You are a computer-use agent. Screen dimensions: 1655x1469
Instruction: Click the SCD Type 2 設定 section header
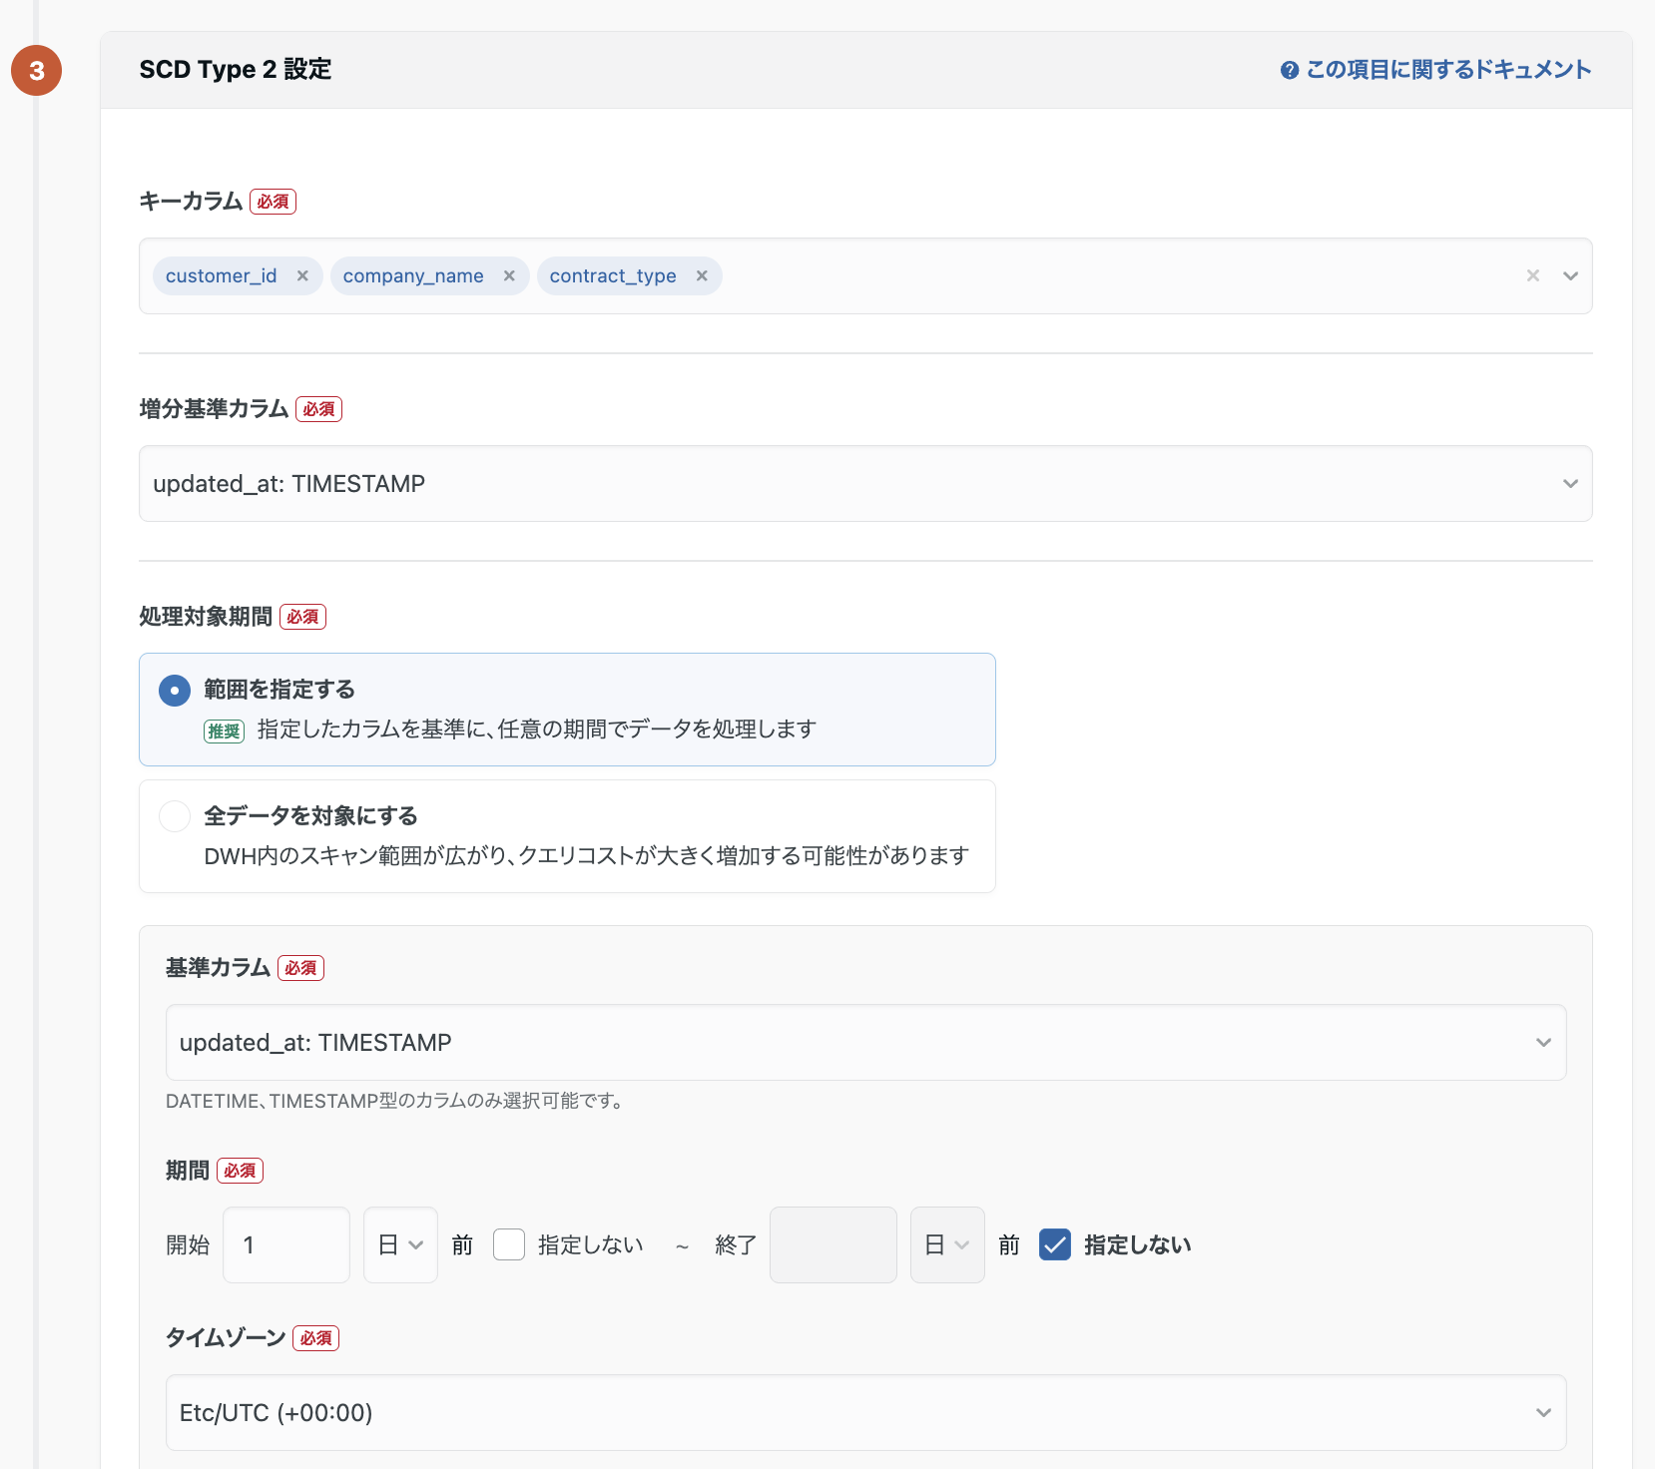[x=236, y=70]
